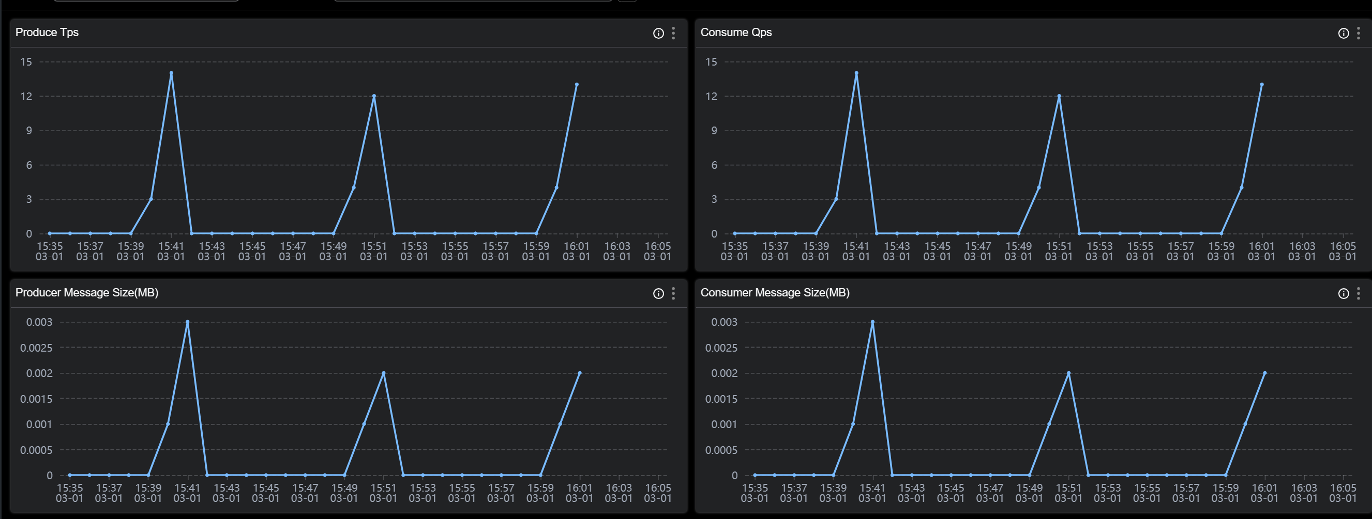Open the Consume Qps three-dot menu

1359,34
